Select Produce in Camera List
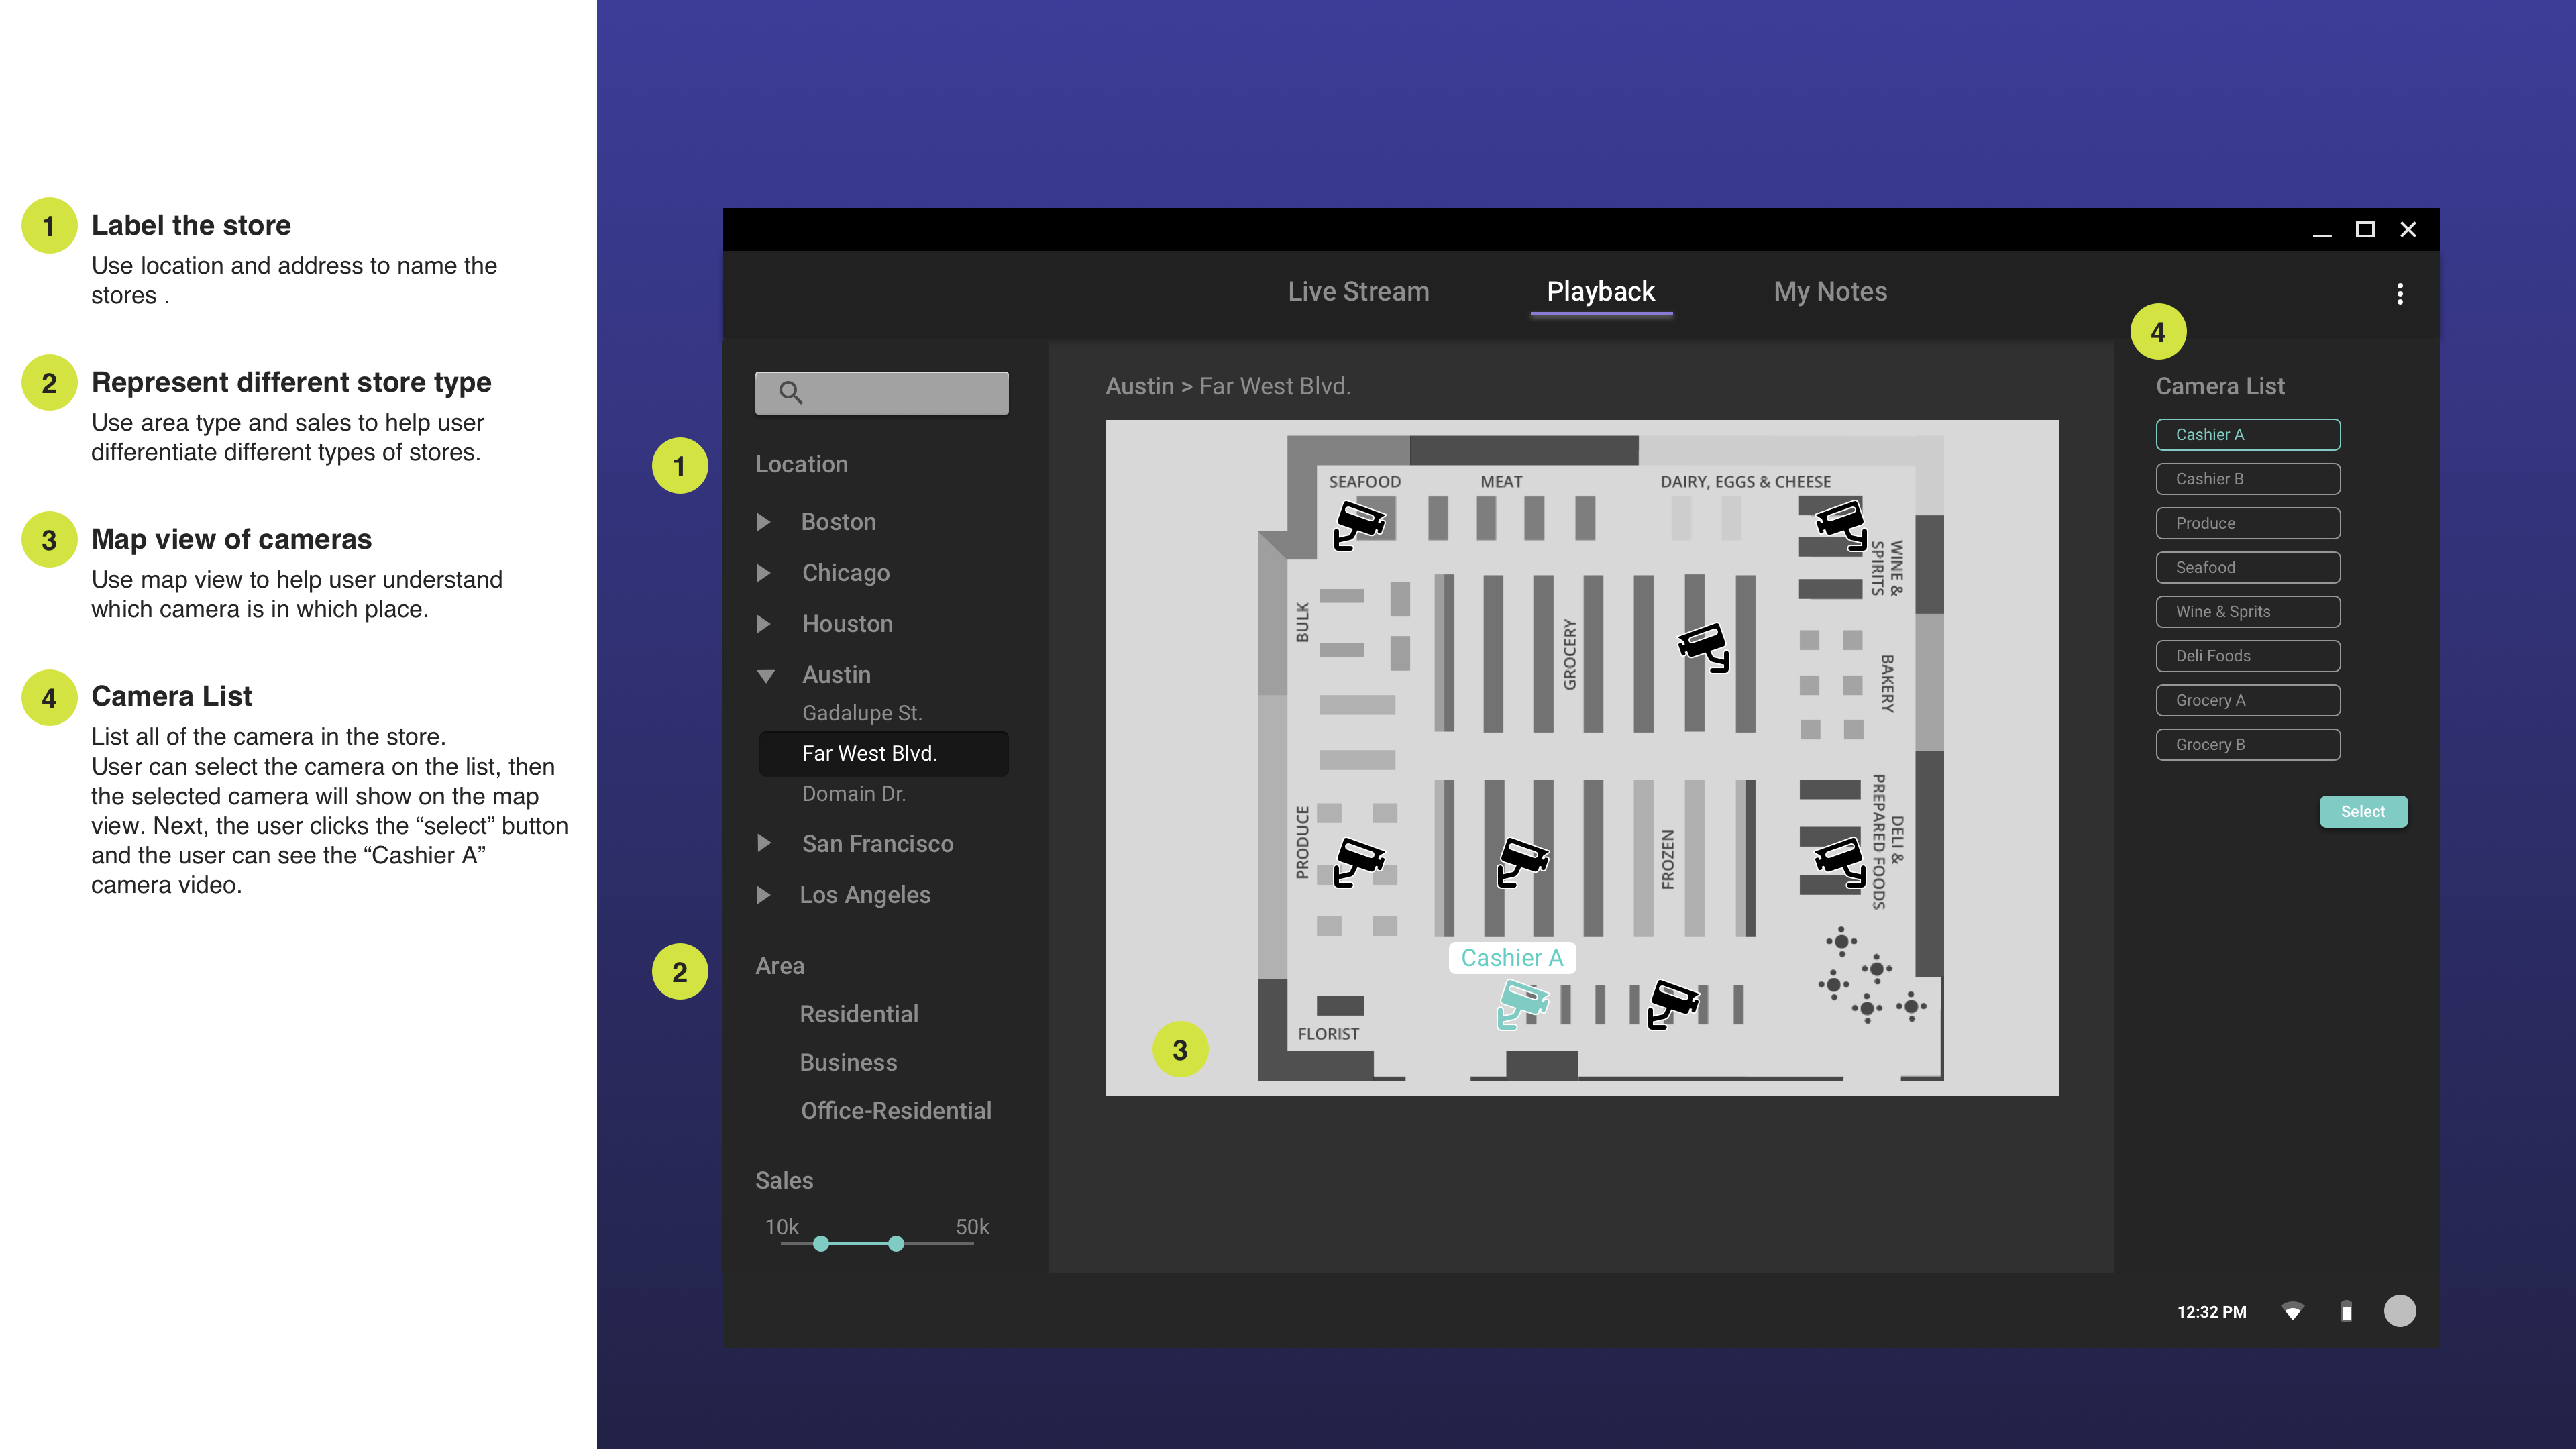 pos(2247,523)
